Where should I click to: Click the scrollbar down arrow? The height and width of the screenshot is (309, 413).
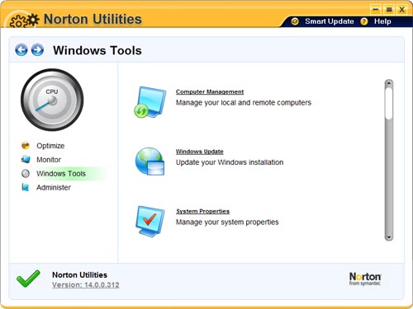pyautogui.click(x=389, y=237)
